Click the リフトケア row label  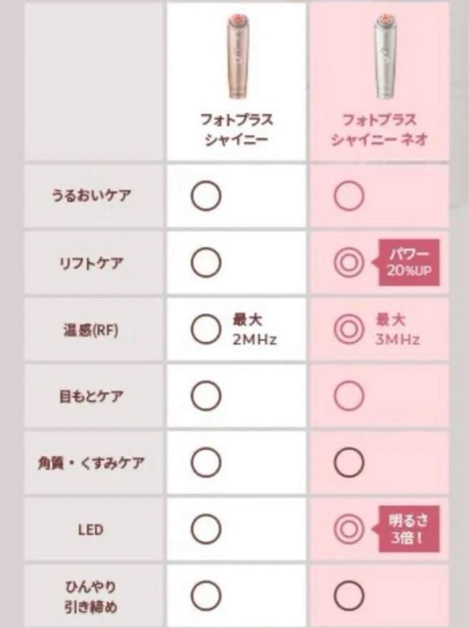90,263
